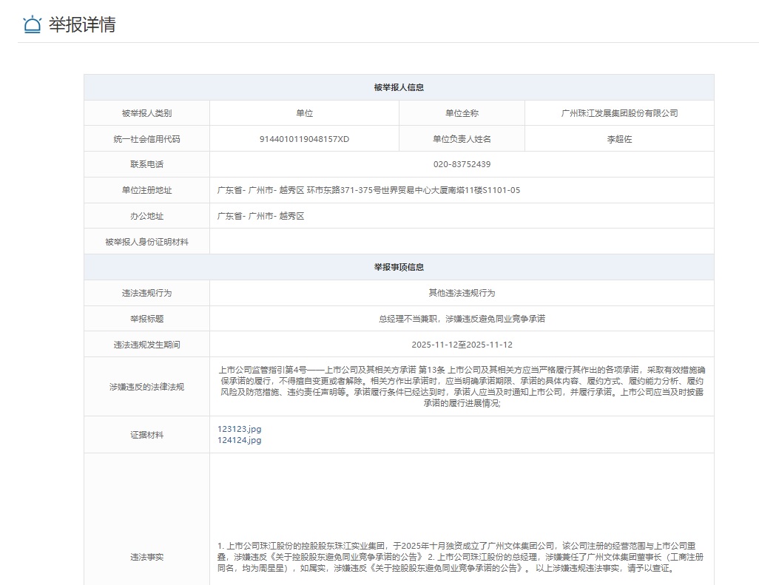Open the 123123.jpg evidence file
Viewport: 759px width, 585px height.
(x=239, y=429)
